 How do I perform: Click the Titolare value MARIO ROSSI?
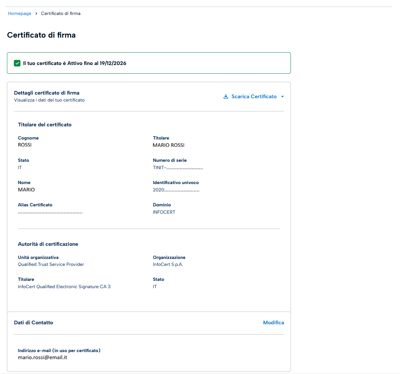click(168, 145)
